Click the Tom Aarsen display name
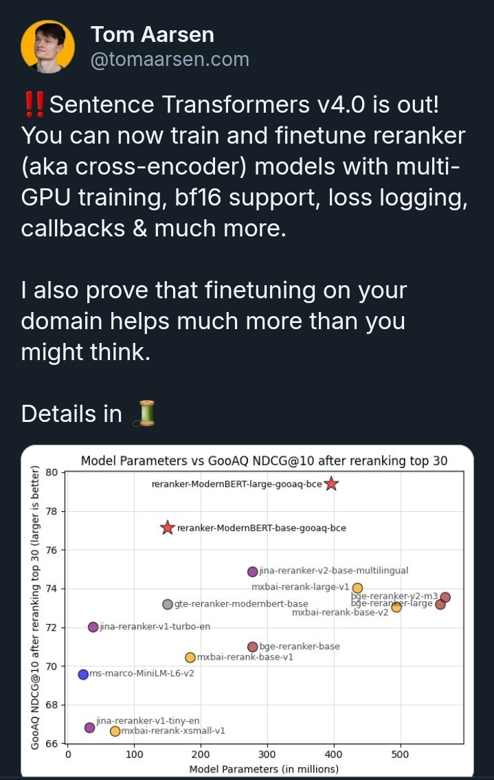Screen dimensions: 494x780 (x=153, y=35)
